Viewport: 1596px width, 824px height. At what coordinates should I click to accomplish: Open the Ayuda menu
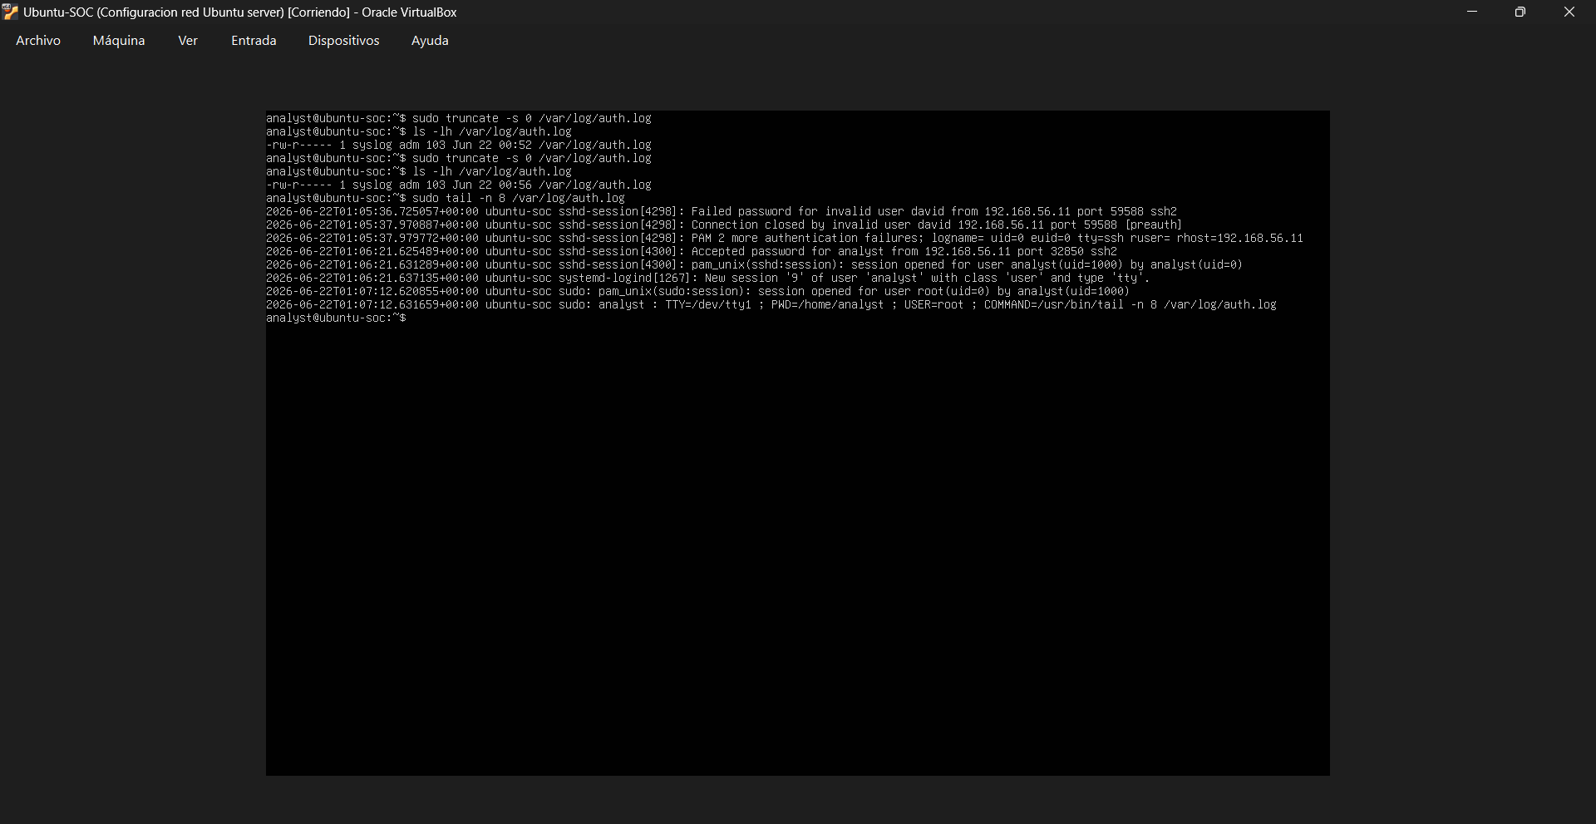coord(430,40)
